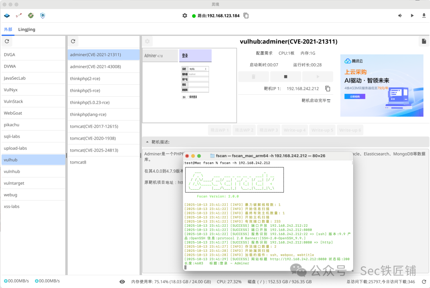Switch to the 外部 tab
The width and height of the screenshot is (430, 288).
click(8, 29)
